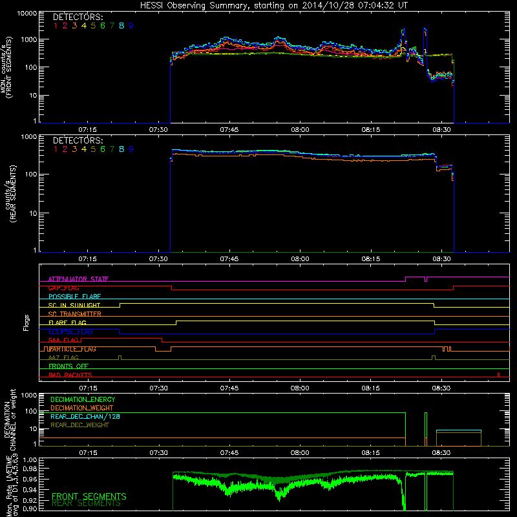Select the GAP_FLAG label
The height and width of the screenshot is (517, 517).
tap(63, 288)
